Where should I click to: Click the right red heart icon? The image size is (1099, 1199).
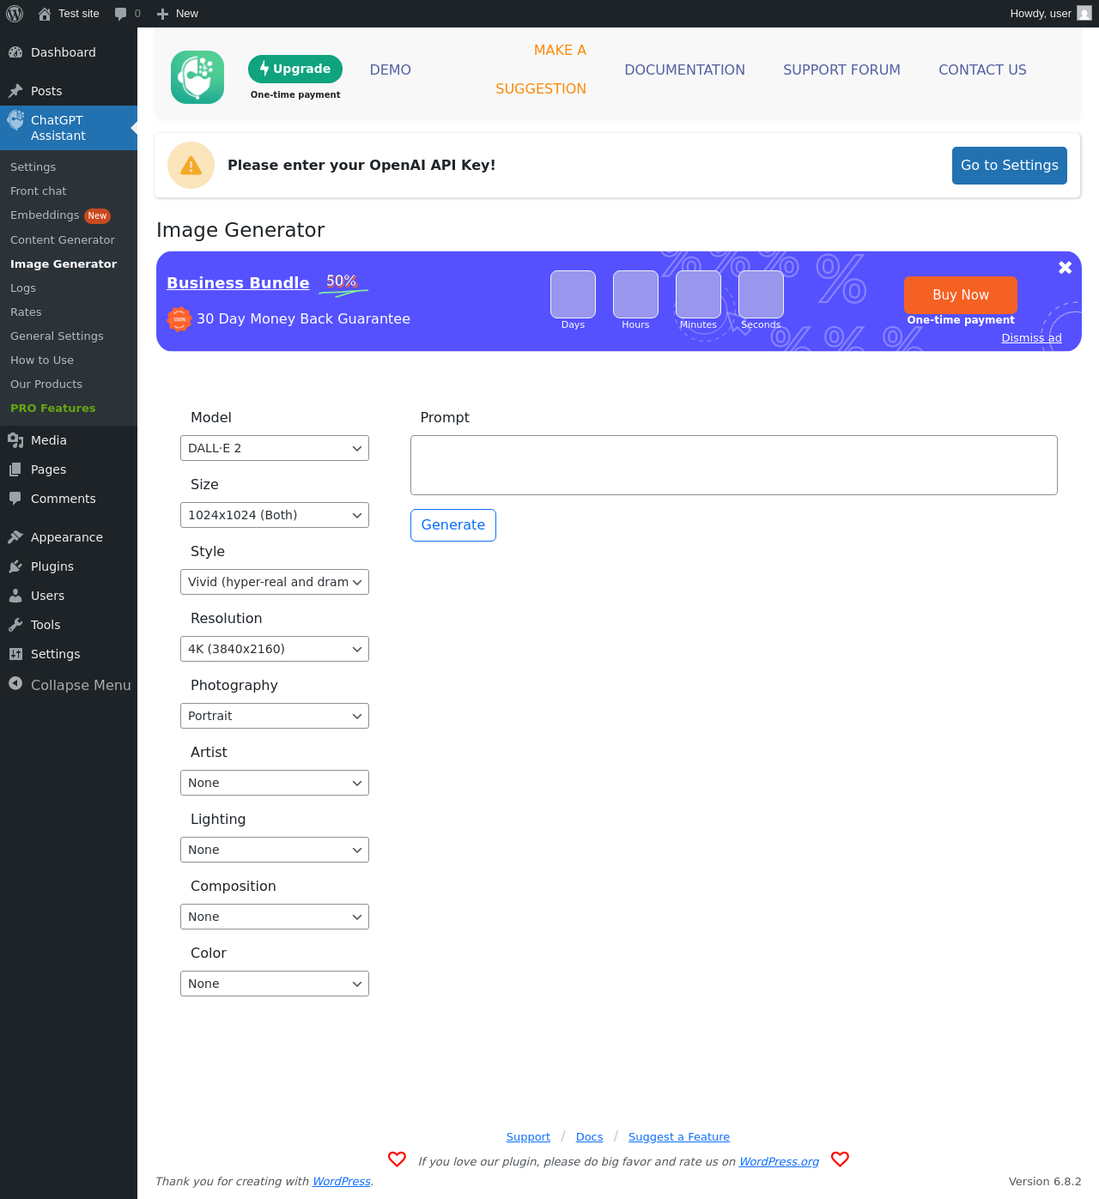(840, 1160)
